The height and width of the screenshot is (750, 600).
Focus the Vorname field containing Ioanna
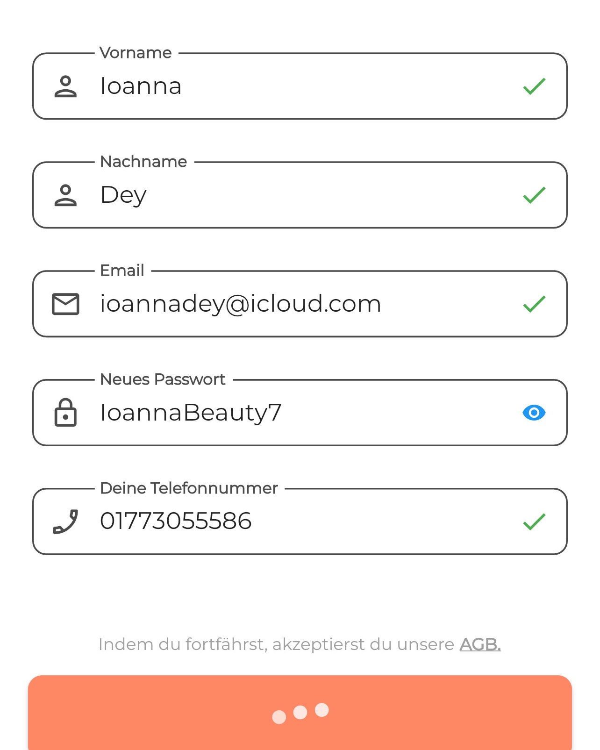coord(299,86)
